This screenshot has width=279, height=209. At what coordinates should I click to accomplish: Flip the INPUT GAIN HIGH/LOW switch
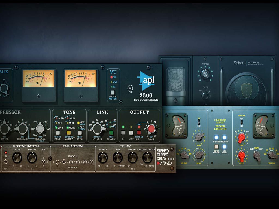[x=241, y=122]
